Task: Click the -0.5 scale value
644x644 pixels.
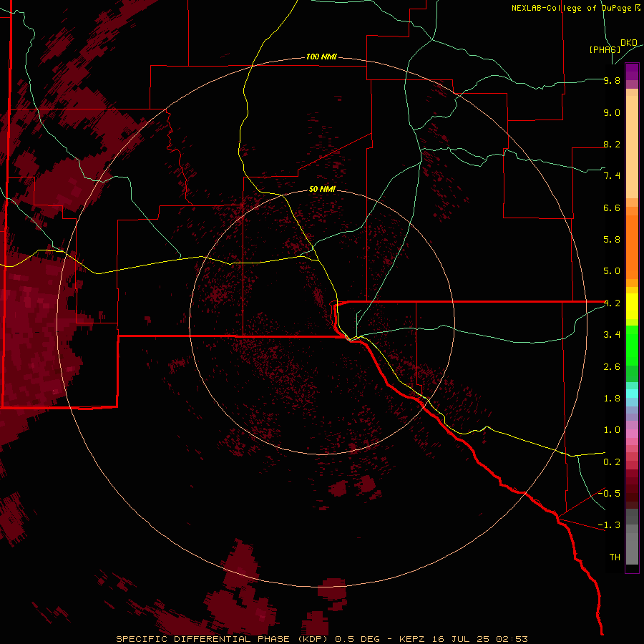Action: (609, 494)
